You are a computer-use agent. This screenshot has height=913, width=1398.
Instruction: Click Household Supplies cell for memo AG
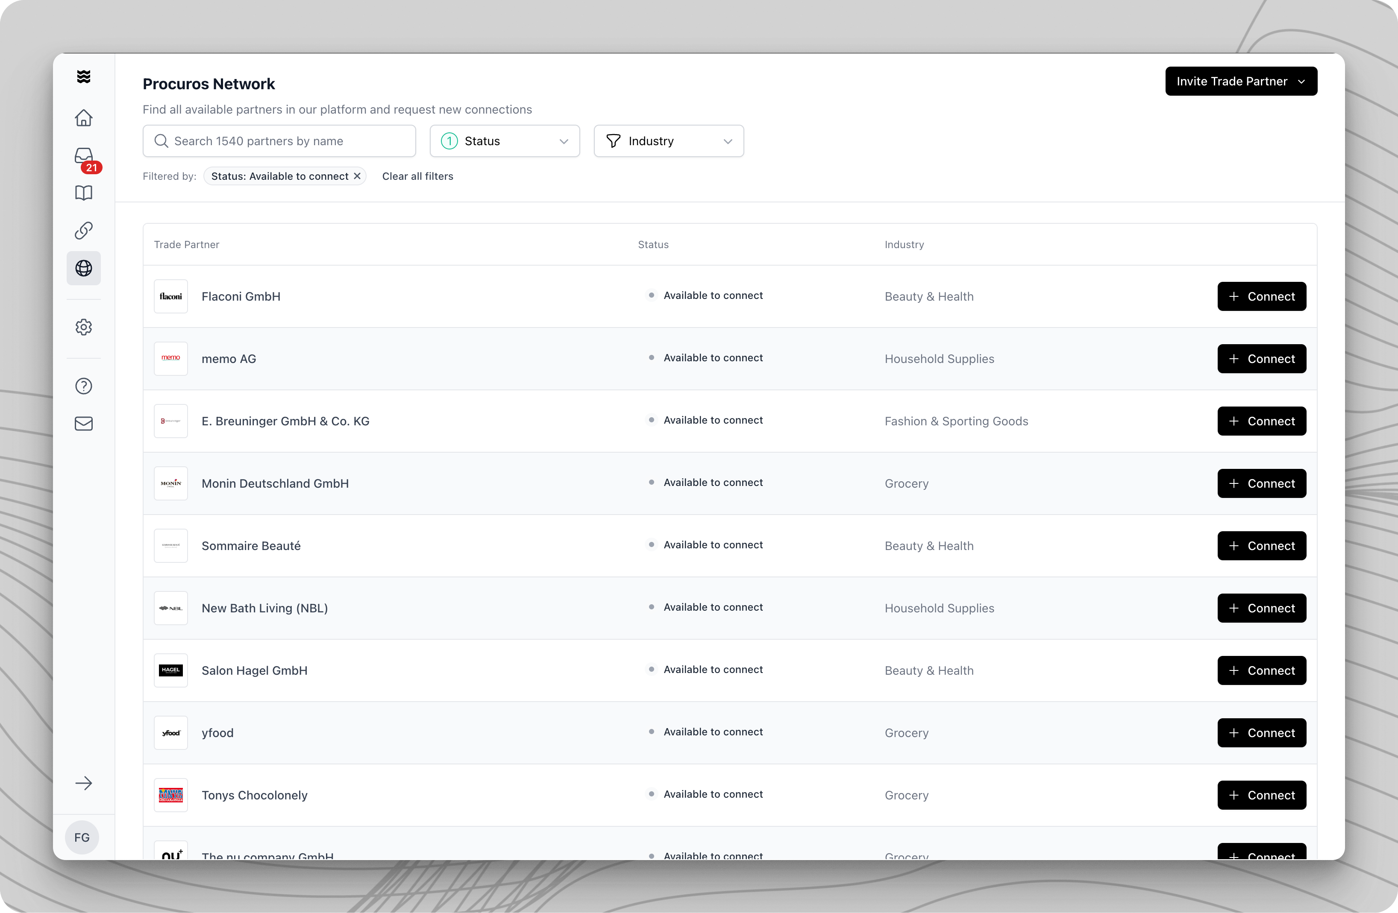tap(939, 359)
